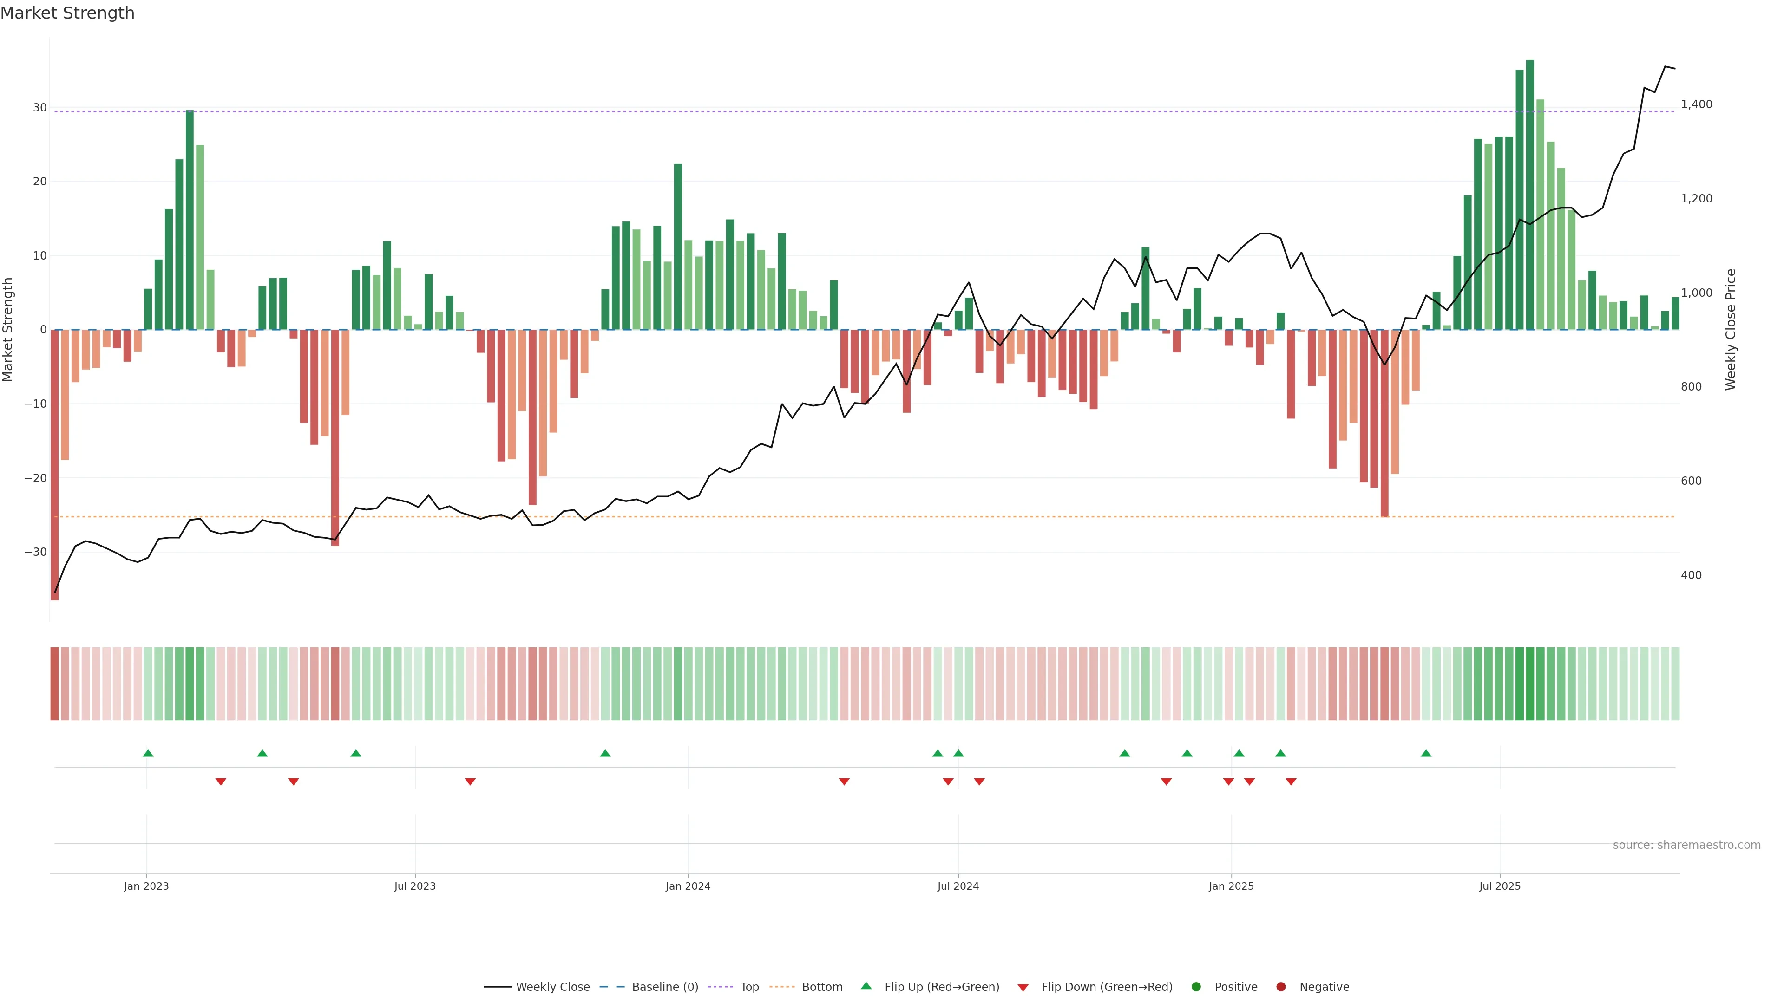Image resolution: width=1784 pixels, height=1003 pixels.
Task: Click the red flip-down marker before Jul 2024
Action: click(948, 782)
